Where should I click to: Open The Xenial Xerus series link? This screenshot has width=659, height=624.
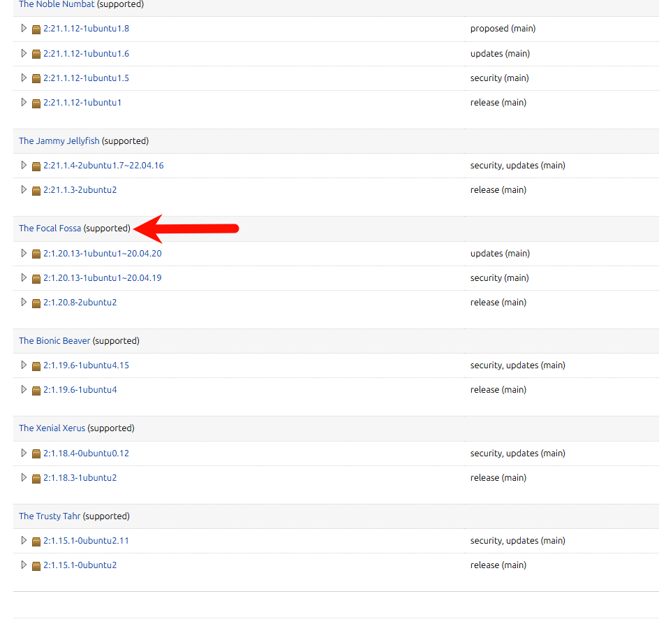click(x=52, y=428)
